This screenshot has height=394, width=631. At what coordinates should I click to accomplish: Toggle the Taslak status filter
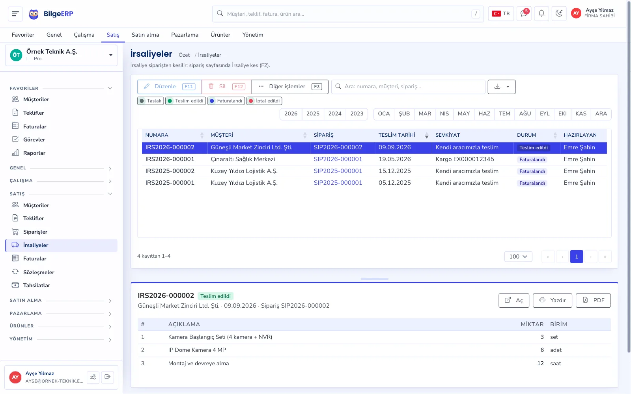click(150, 101)
